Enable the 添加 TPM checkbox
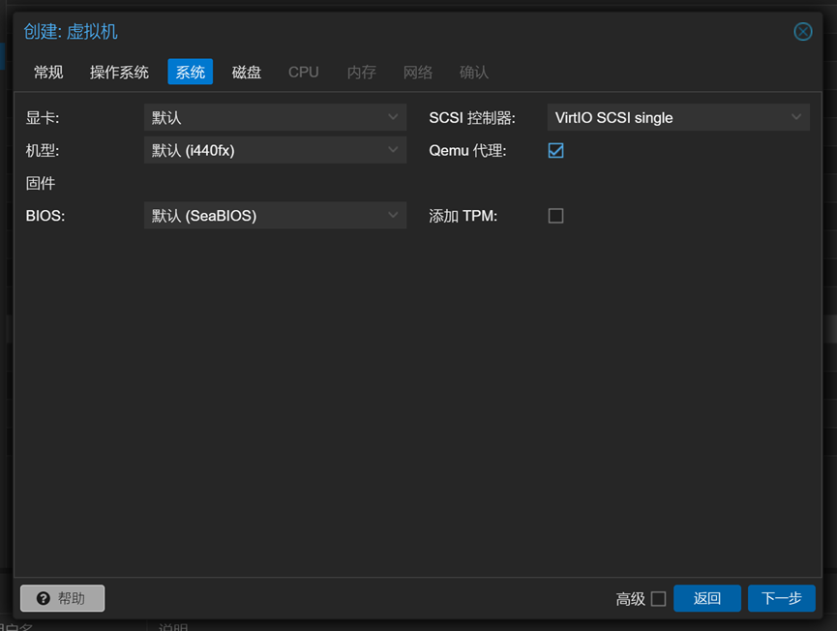 [555, 216]
